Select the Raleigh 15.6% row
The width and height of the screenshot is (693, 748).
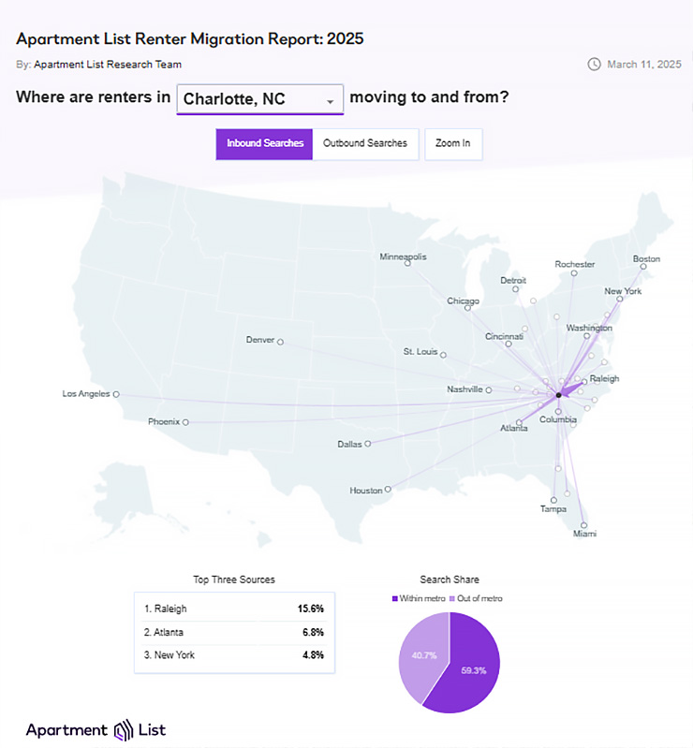point(234,609)
